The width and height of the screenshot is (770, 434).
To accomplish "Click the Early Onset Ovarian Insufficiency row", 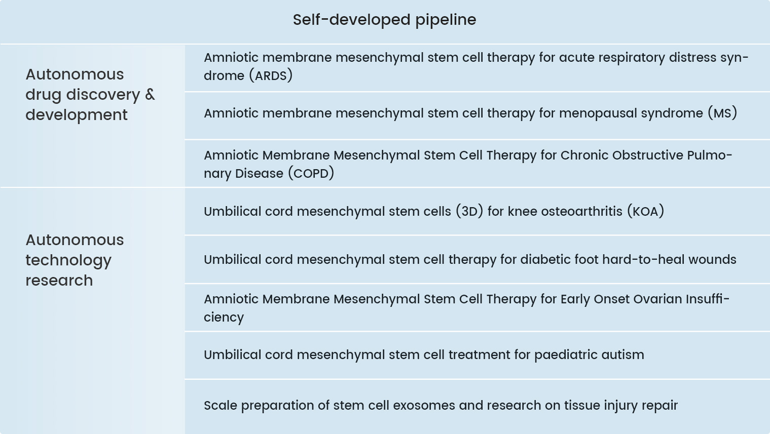I will [x=477, y=307].
